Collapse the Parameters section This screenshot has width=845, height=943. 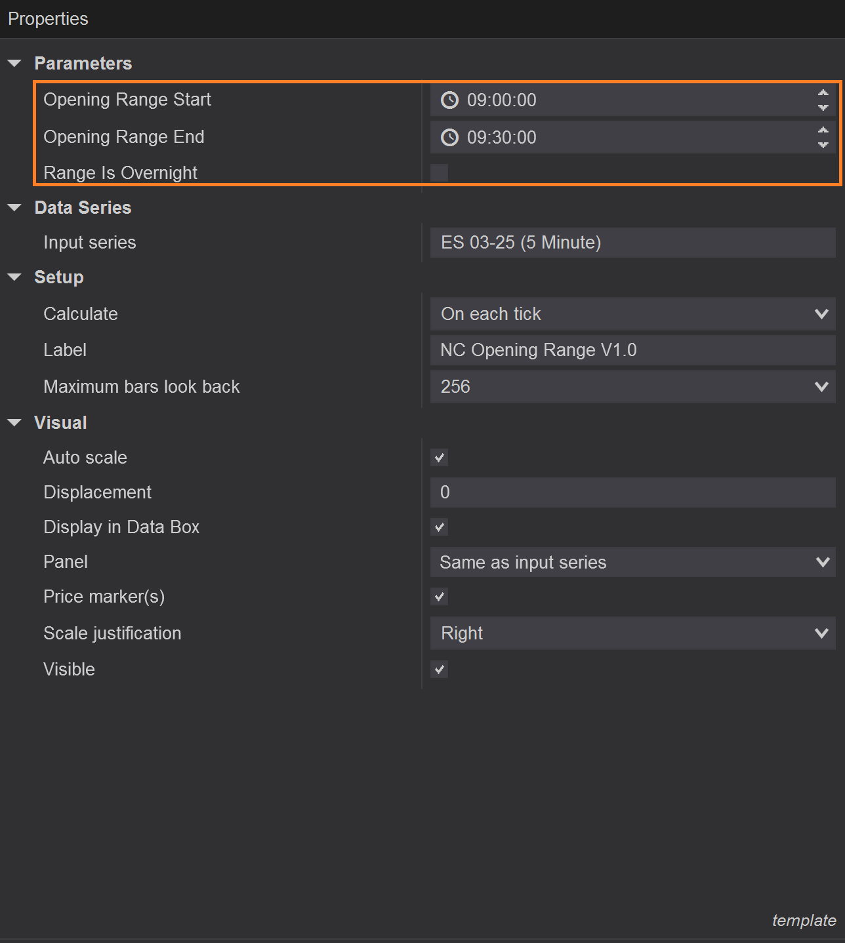14,63
